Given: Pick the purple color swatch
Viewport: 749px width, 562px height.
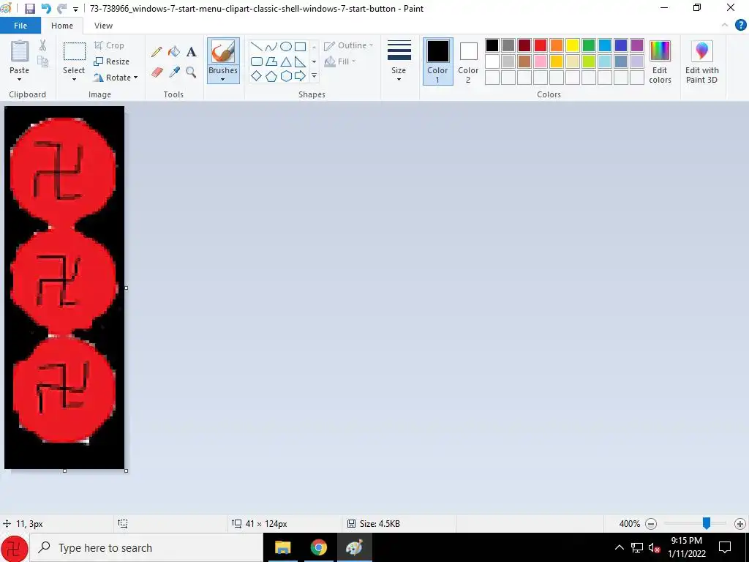Looking at the screenshot, I should coord(637,45).
